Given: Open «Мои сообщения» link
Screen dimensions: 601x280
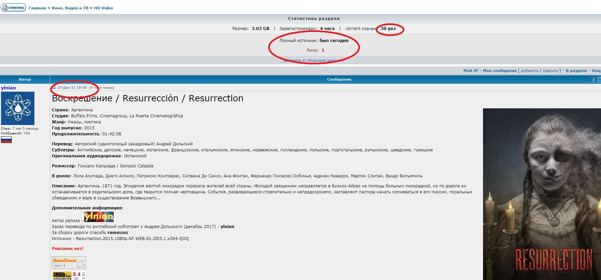Looking at the screenshot, I should point(500,71).
